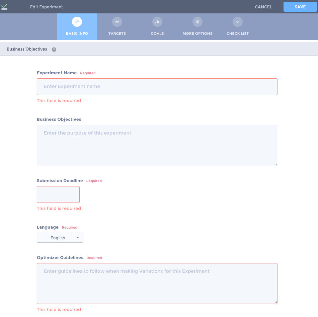The width and height of the screenshot is (318, 317).
Task: Click the Business Objectives label above the textarea
Action: (59, 119)
